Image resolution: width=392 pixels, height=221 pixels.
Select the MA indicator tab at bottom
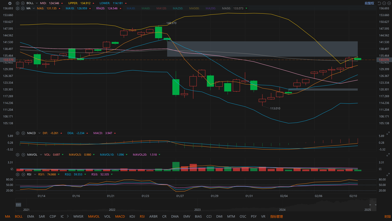(x=8, y=216)
